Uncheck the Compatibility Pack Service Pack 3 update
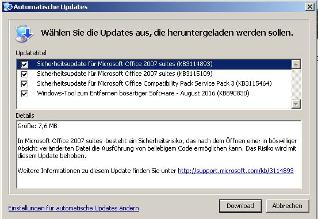This screenshot has height=219, width=318. (x=24, y=84)
